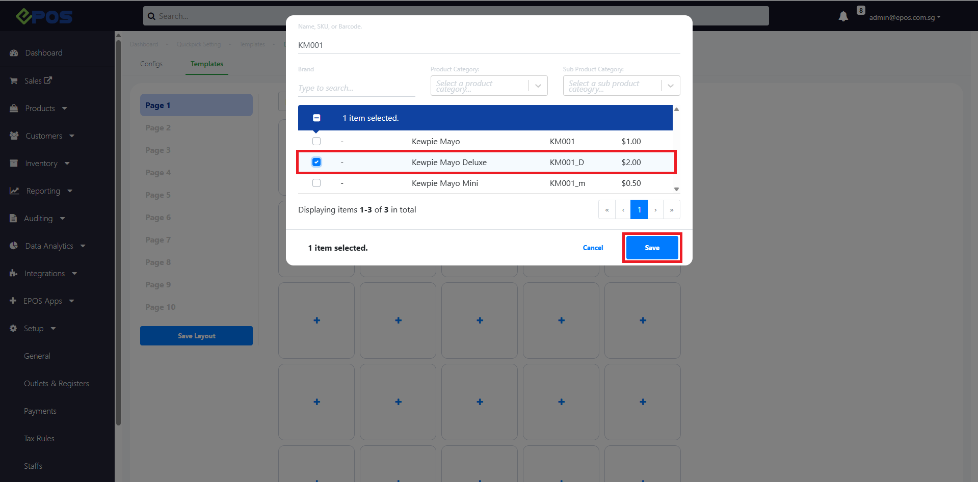Viewport: 978px width, 482px height.
Task: Click the Setup gear icon
Action: [x=13, y=329]
